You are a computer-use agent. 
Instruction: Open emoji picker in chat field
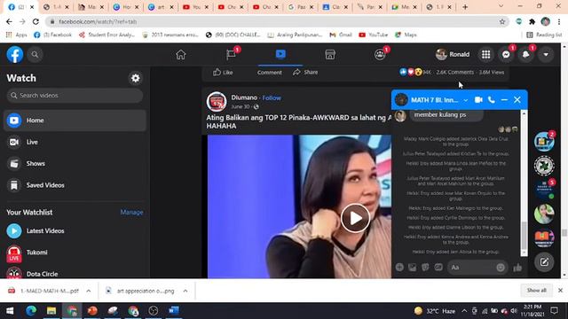501,268
